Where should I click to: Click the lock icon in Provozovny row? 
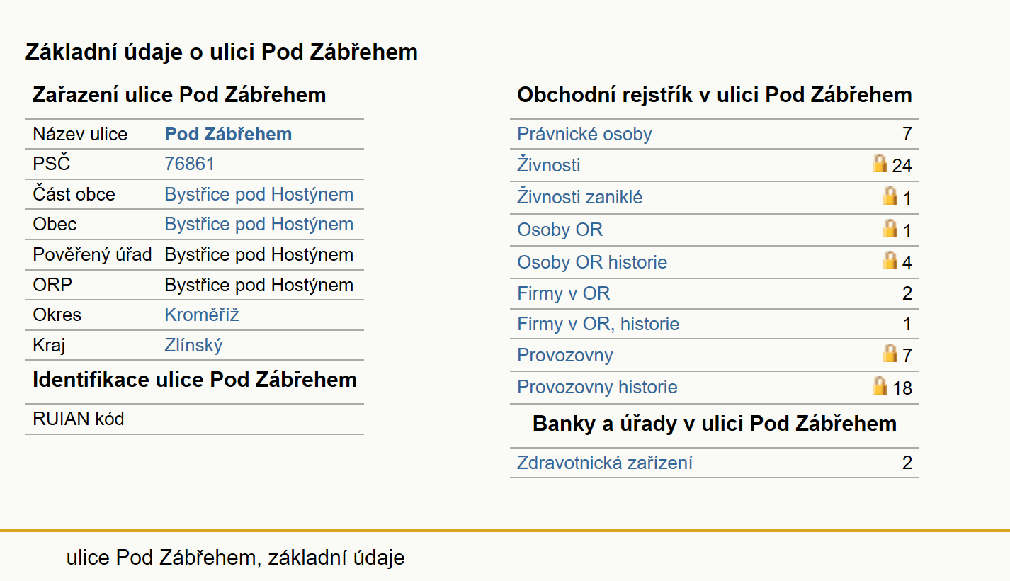point(890,353)
